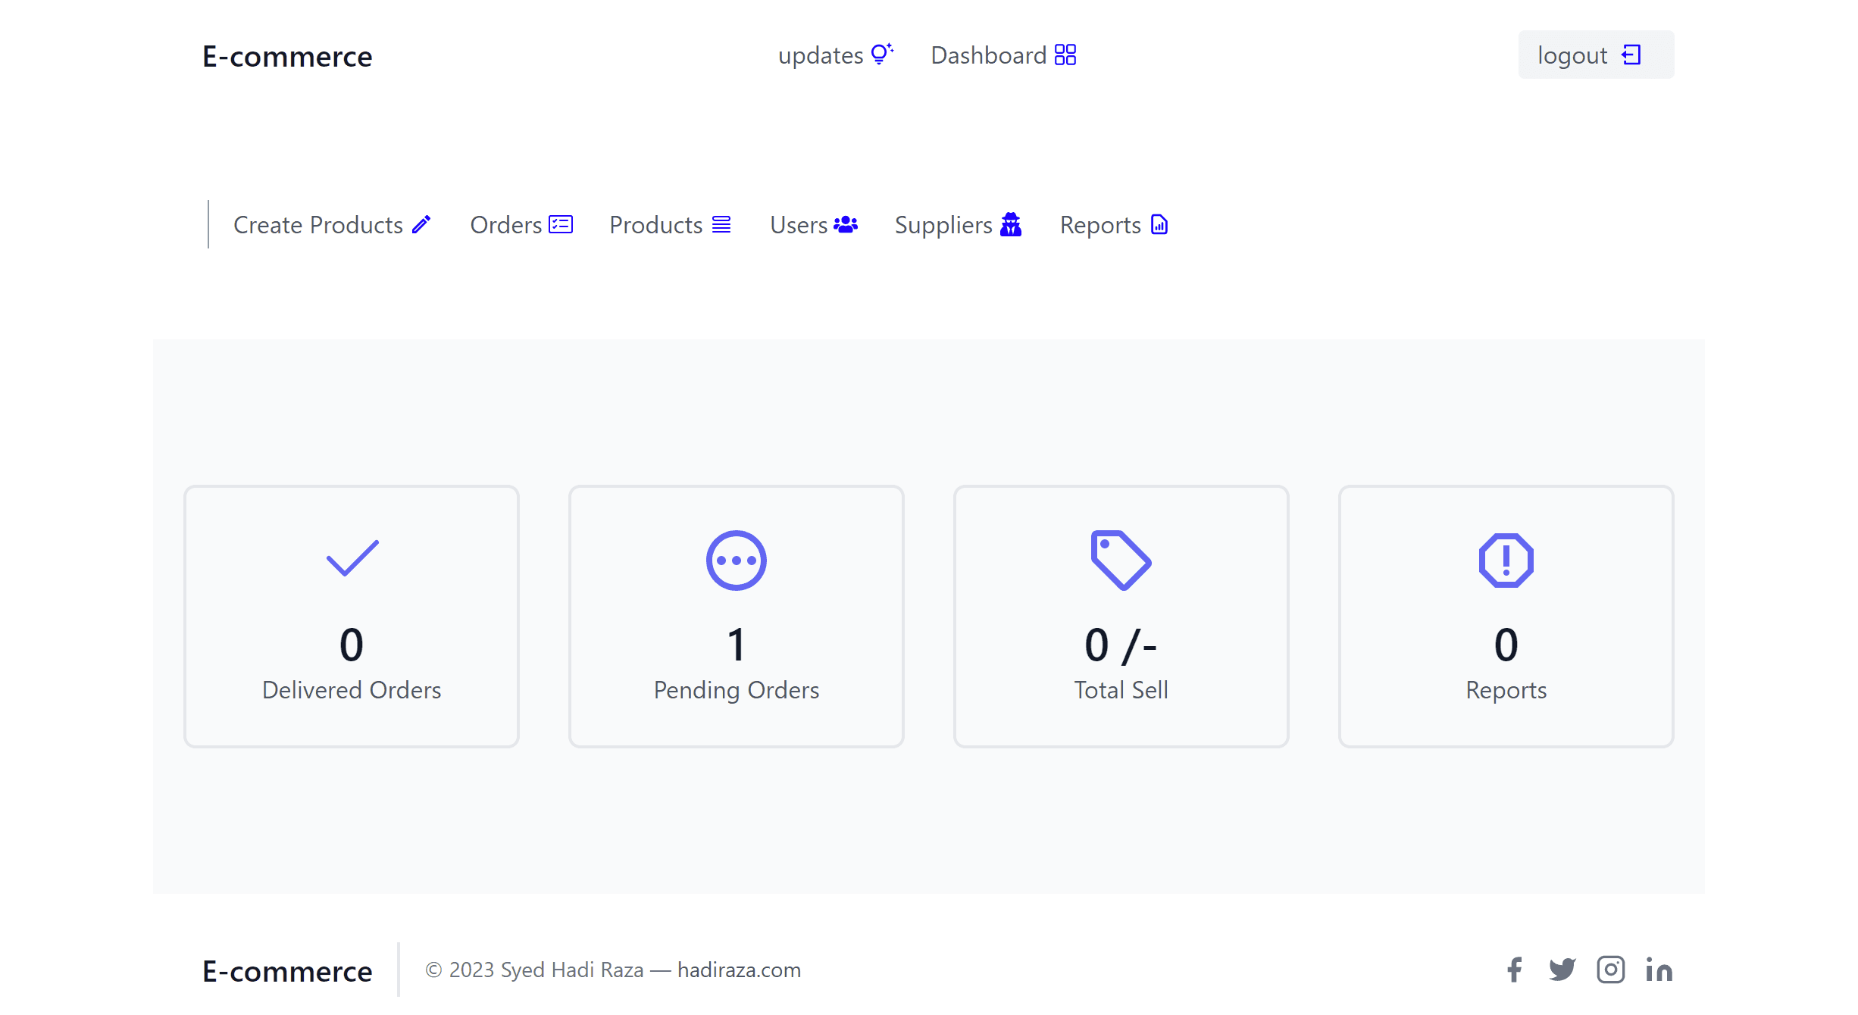Click the updates lightbulb icon
1858x1015 pixels.
882,55
